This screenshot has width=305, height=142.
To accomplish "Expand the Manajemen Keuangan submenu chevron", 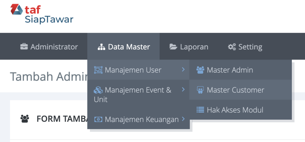I will pos(183,119).
